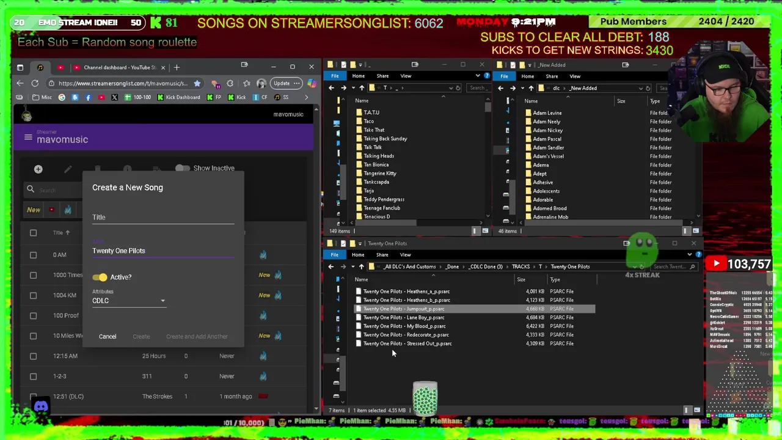Screen dimensions: 782x440
Task: Select Stressed Out_p.psarc file
Action: click(407, 343)
